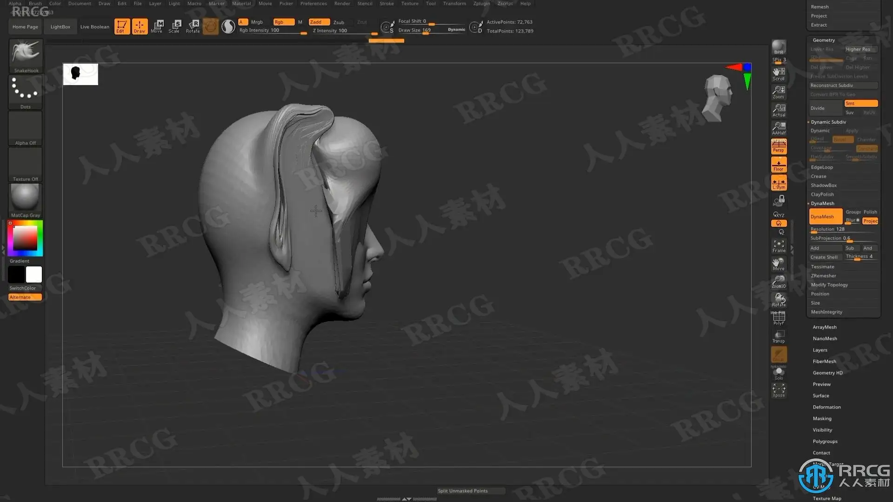This screenshot has height=502, width=893.
Task: Open the Preferences menu
Action: 313,3
